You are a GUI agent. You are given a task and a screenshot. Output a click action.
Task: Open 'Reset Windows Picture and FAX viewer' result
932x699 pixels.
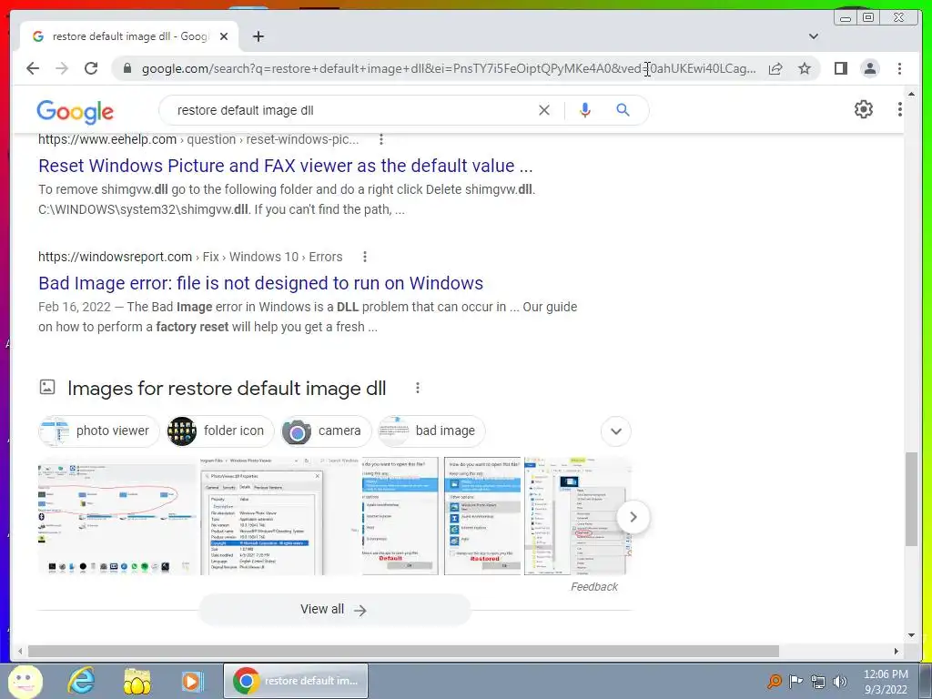[285, 166]
